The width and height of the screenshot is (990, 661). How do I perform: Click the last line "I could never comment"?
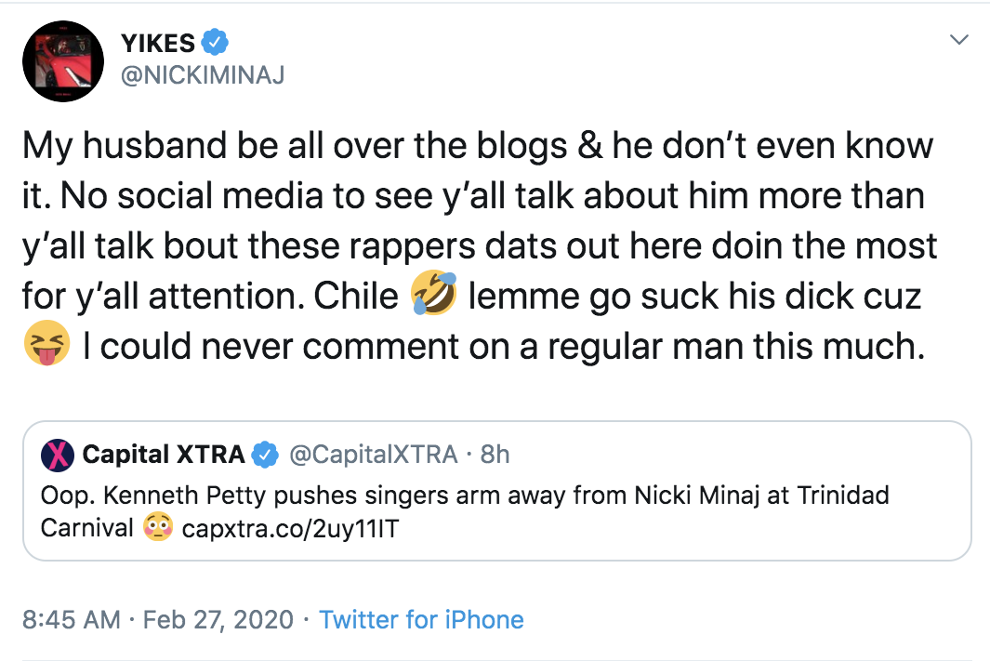502,347
